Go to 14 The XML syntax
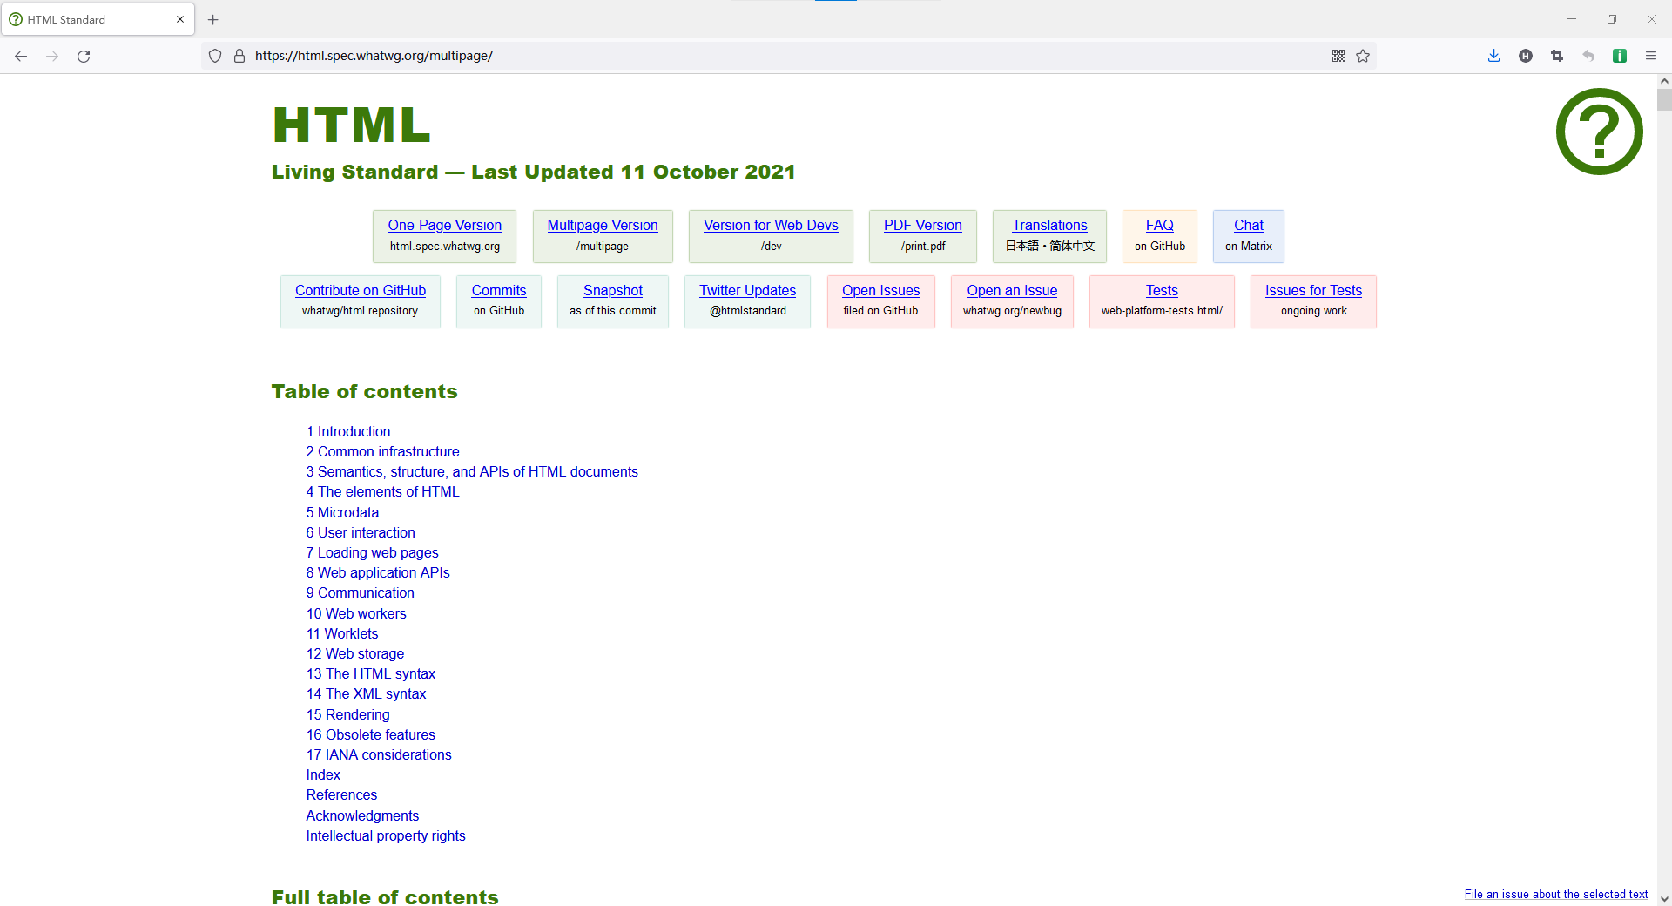Viewport: 1672px width, 906px height. click(x=366, y=693)
